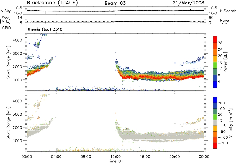Click the "4" value on power colorbar
Screen dimensions: 236x163
click(x=219, y=81)
